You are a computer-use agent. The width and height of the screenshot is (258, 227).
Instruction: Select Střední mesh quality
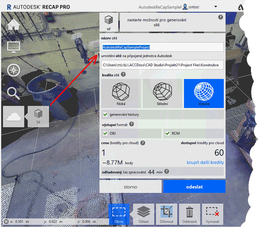pyautogui.click(x=163, y=94)
